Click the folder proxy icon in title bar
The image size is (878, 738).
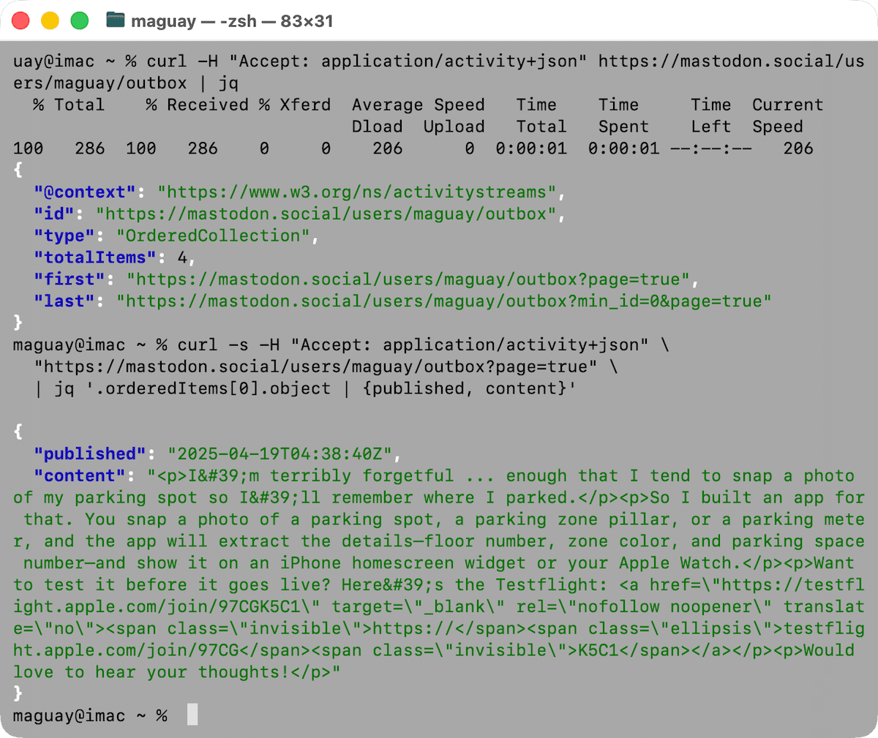[x=115, y=20]
